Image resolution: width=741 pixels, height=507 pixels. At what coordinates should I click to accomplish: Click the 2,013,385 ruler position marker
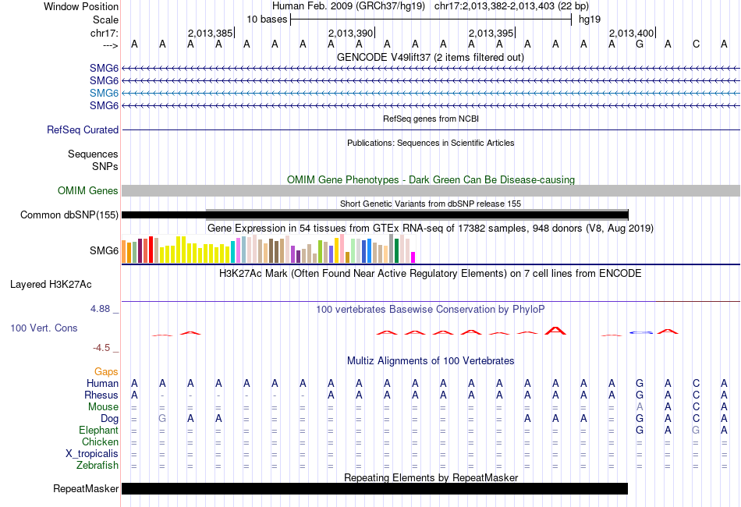tap(211, 33)
